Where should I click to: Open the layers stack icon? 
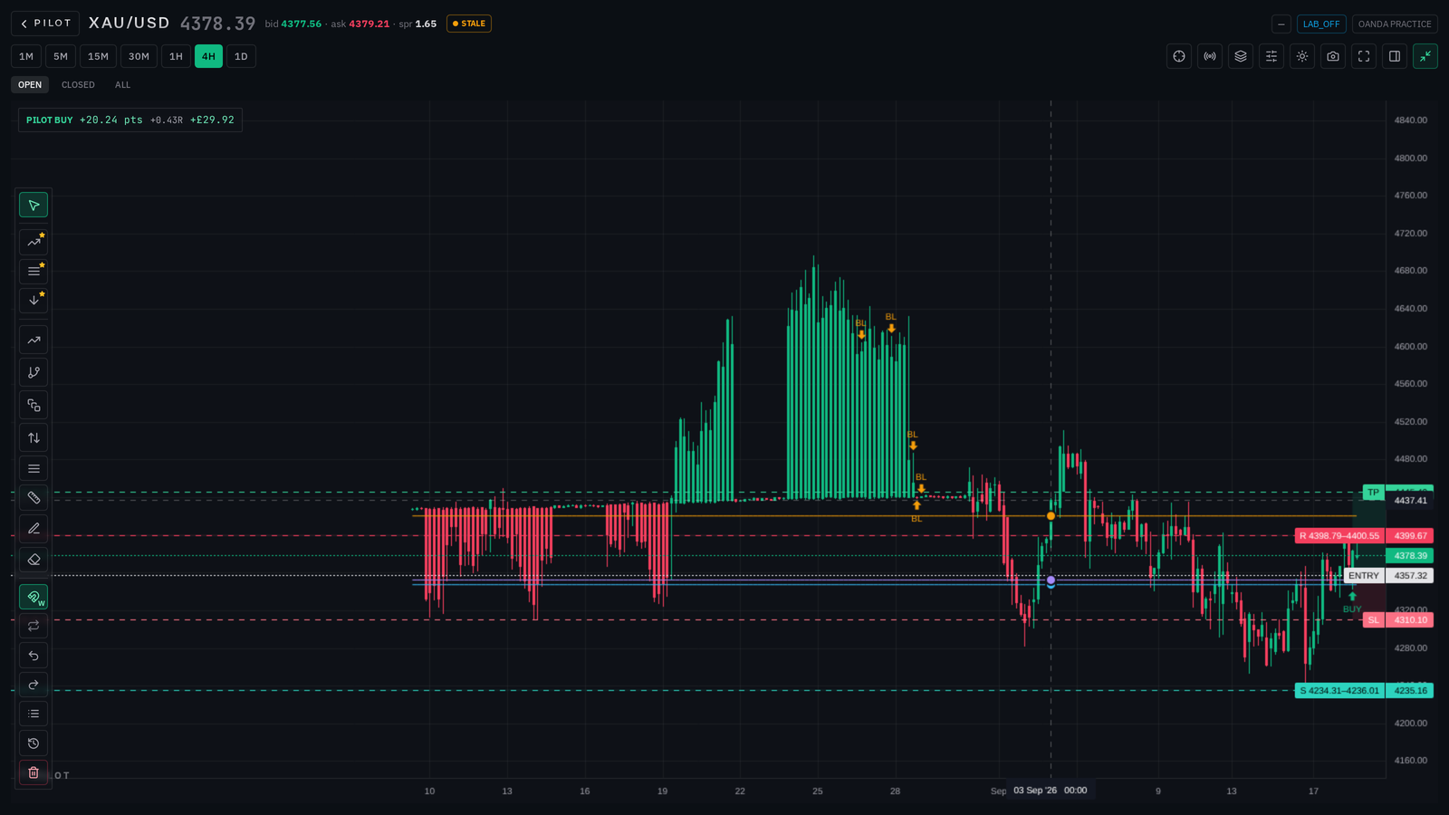[1241, 56]
